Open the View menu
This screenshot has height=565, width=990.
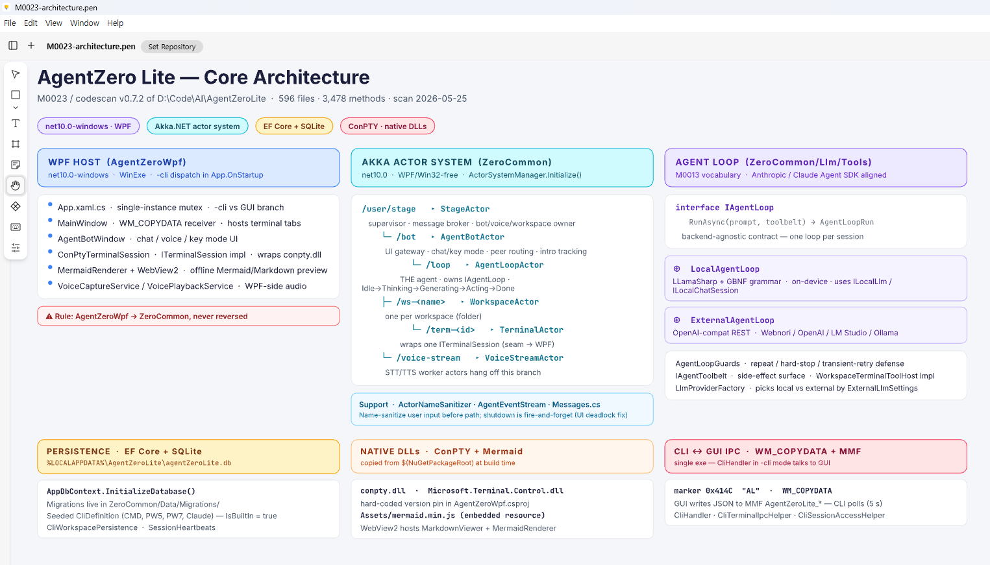(54, 23)
